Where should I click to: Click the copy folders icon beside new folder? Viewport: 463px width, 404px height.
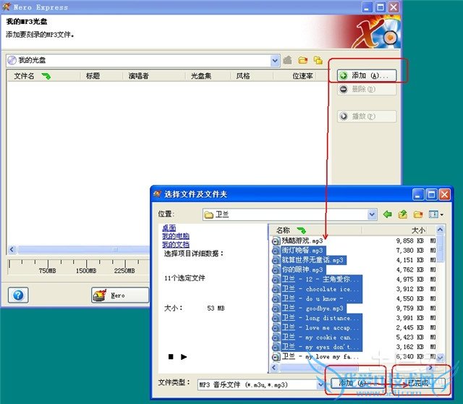coord(318,60)
